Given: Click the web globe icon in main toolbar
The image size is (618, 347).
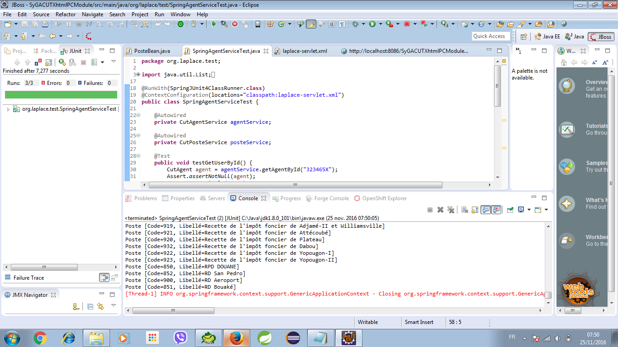Looking at the screenshot, I should click(563, 24).
